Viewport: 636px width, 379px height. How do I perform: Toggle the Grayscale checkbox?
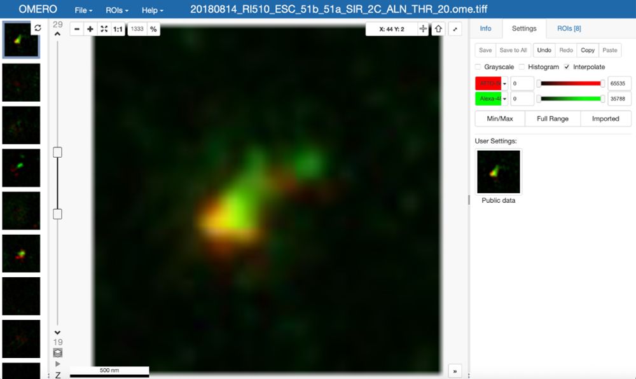tap(478, 67)
